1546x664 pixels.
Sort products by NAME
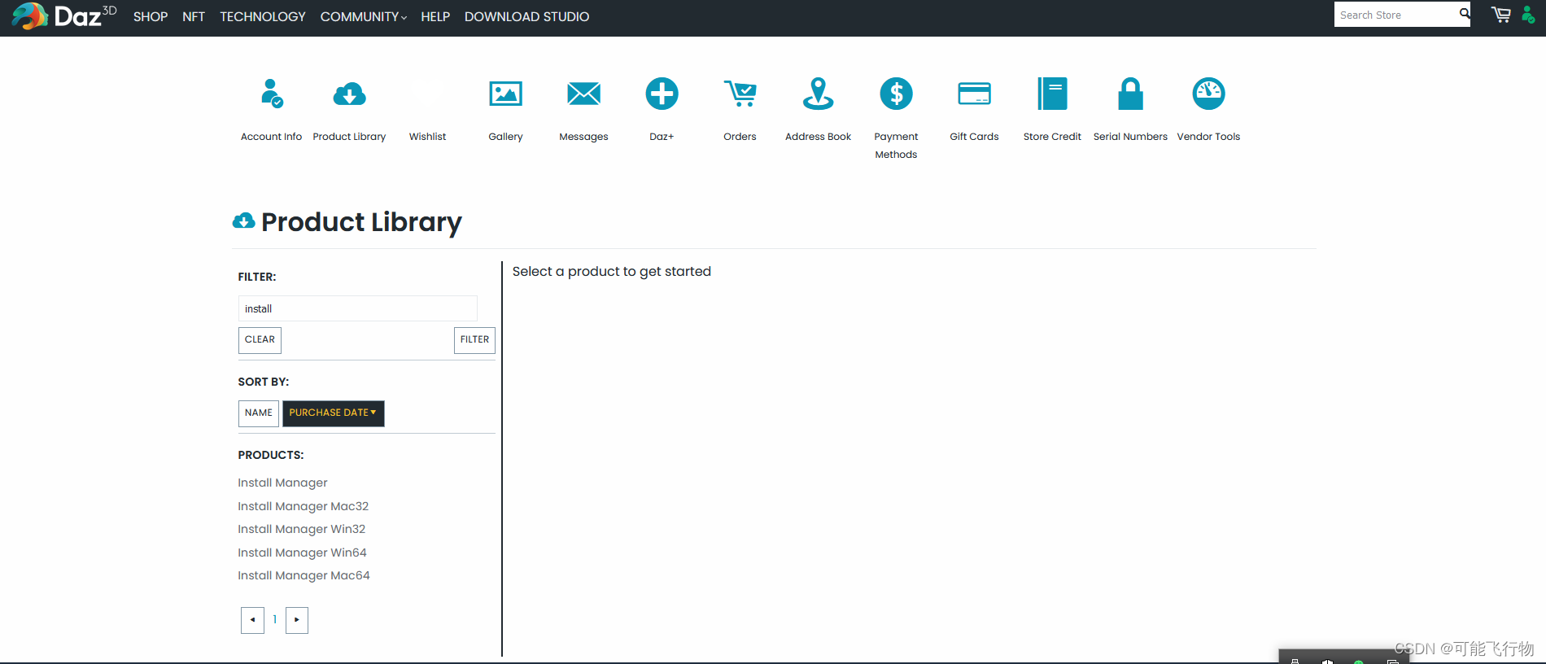pyautogui.click(x=259, y=413)
